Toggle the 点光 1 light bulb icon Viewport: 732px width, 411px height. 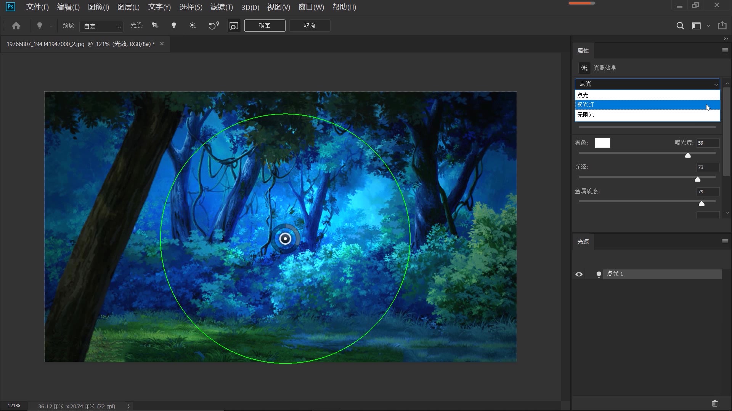599,274
